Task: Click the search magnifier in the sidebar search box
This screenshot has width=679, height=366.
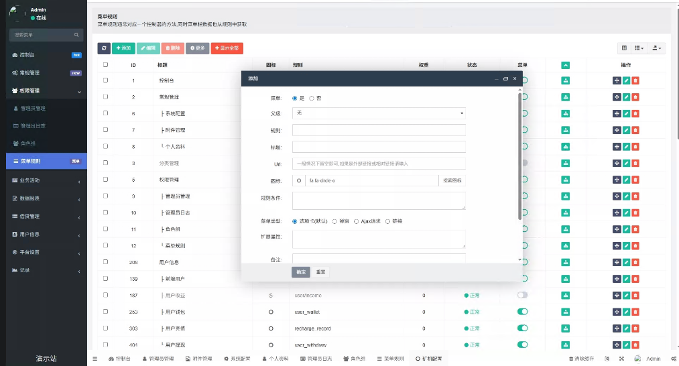Action: [78, 35]
